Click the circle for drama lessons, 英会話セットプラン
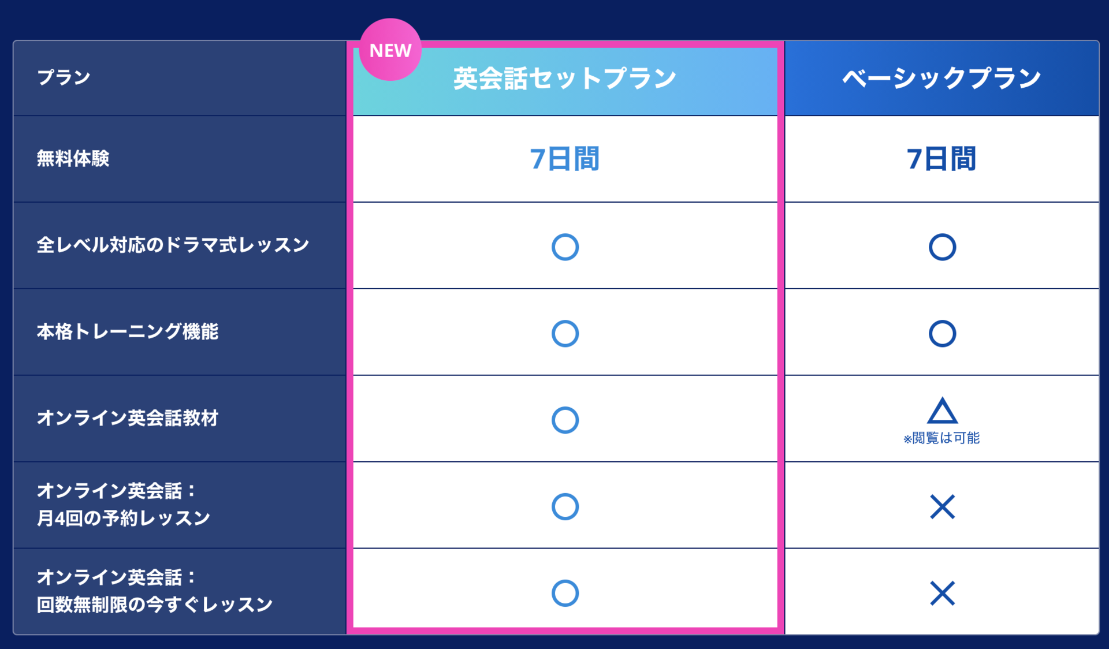Image resolution: width=1109 pixels, height=649 pixels. point(565,247)
